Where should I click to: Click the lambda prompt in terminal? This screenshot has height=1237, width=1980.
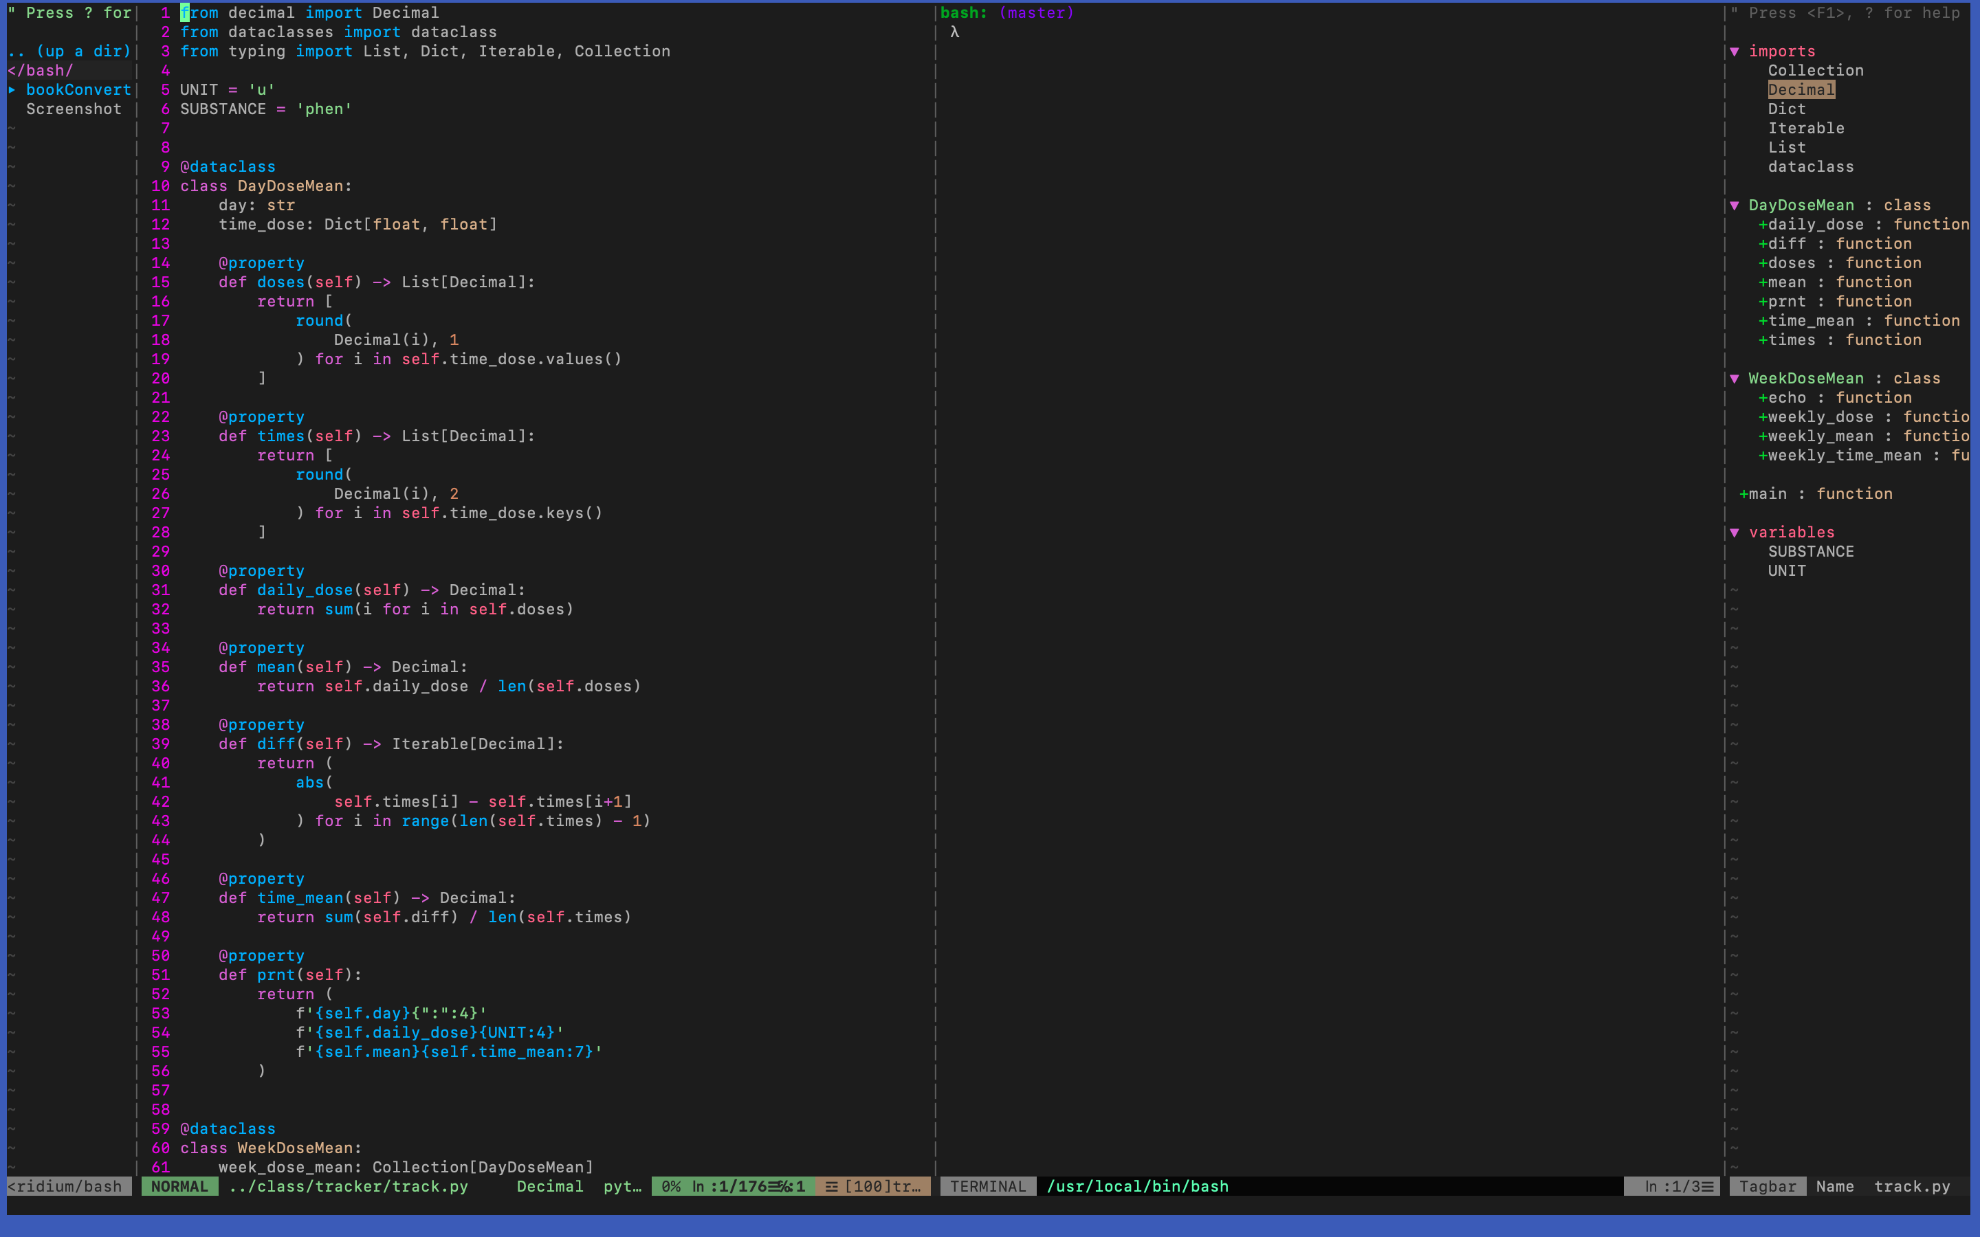[x=954, y=33]
